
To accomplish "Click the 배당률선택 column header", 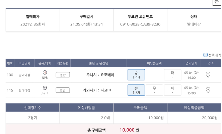I will [x=154, y=63].
